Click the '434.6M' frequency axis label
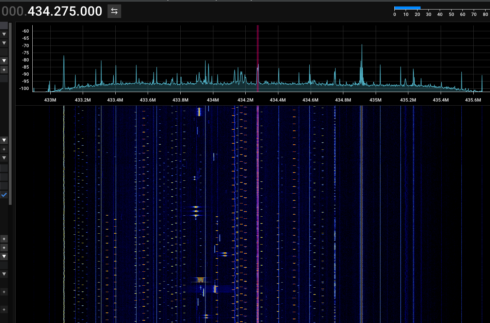 310,100
